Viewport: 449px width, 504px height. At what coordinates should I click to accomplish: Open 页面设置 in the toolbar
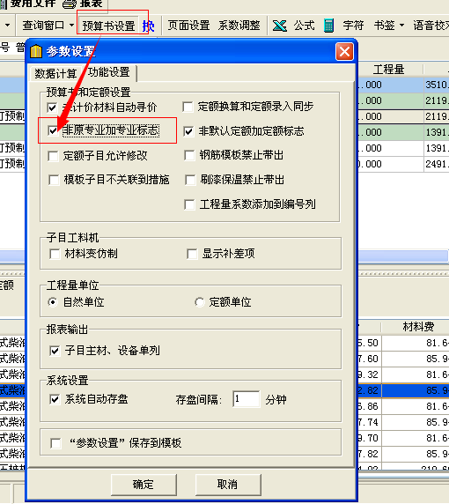(x=189, y=26)
